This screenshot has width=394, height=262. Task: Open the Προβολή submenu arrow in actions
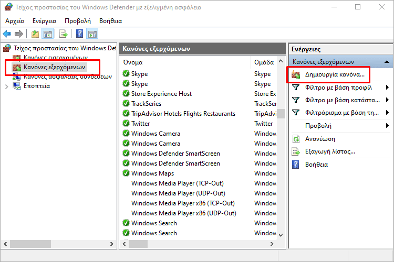pyautogui.click(x=387, y=125)
